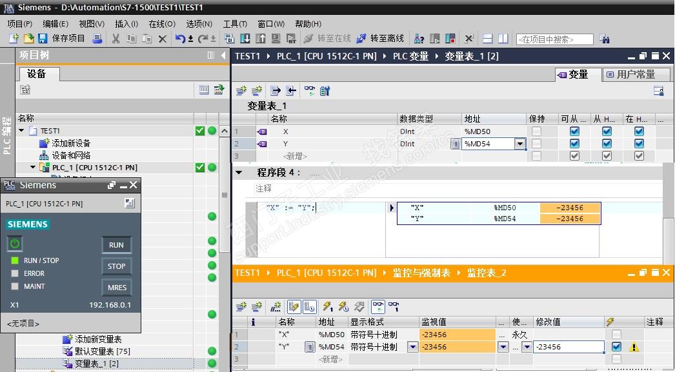The height and width of the screenshot is (372, 675).
Task: Click the undo arrow icon
Action: [180, 39]
